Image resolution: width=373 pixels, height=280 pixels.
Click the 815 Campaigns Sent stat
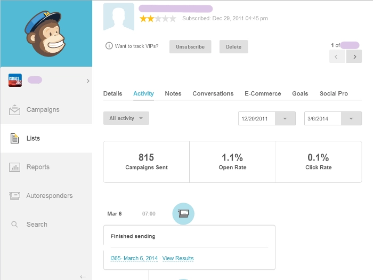pos(147,162)
